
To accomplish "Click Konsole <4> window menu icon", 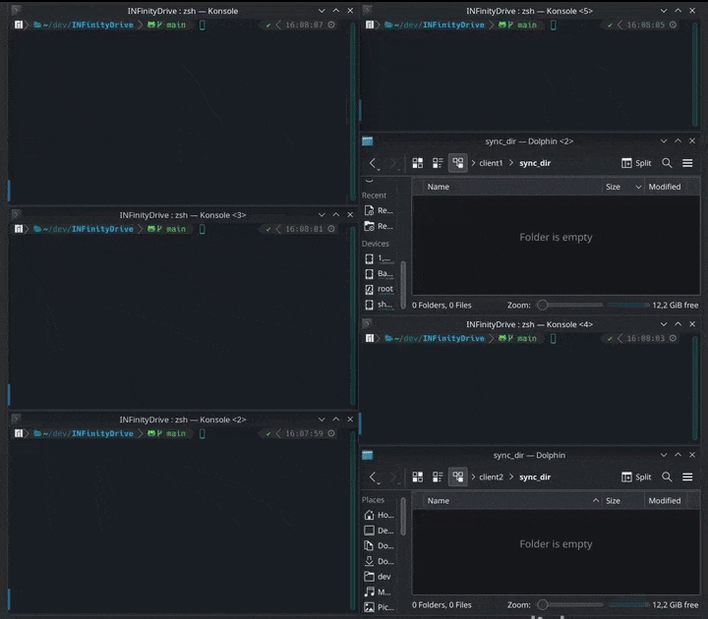I will coord(367,323).
